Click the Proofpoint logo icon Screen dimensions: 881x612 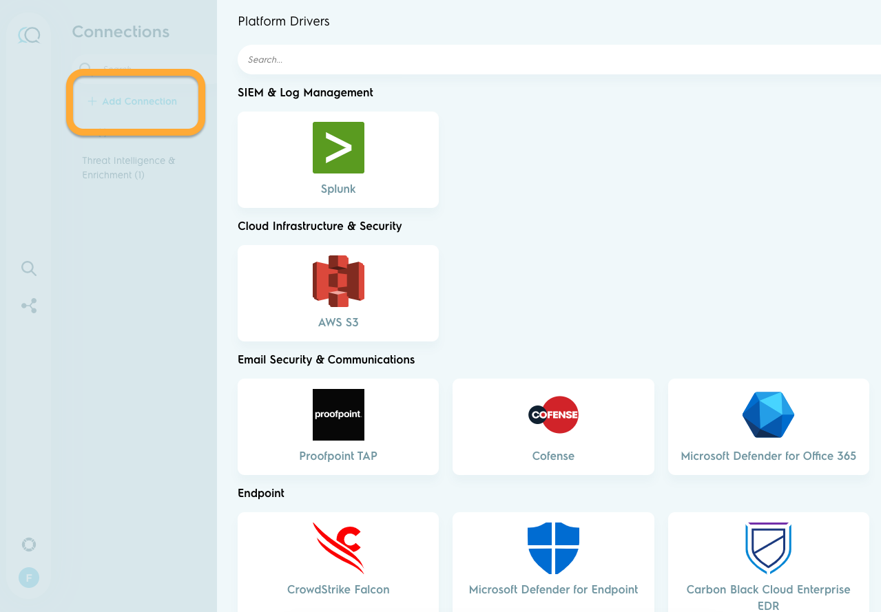[338, 414]
